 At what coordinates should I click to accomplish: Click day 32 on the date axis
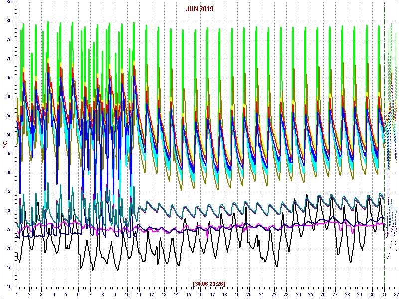(396, 295)
